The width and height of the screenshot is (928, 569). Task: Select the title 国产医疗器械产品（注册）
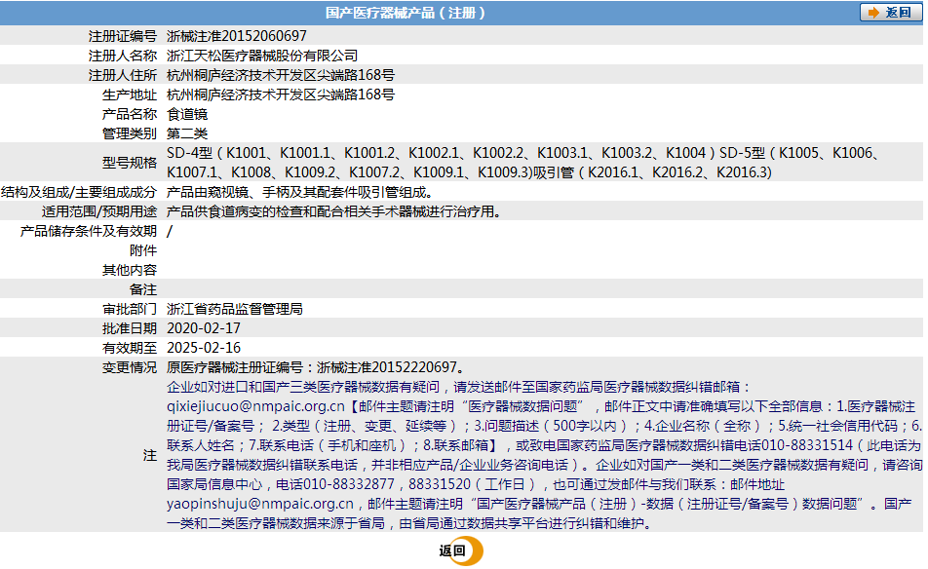[x=406, y=13]
